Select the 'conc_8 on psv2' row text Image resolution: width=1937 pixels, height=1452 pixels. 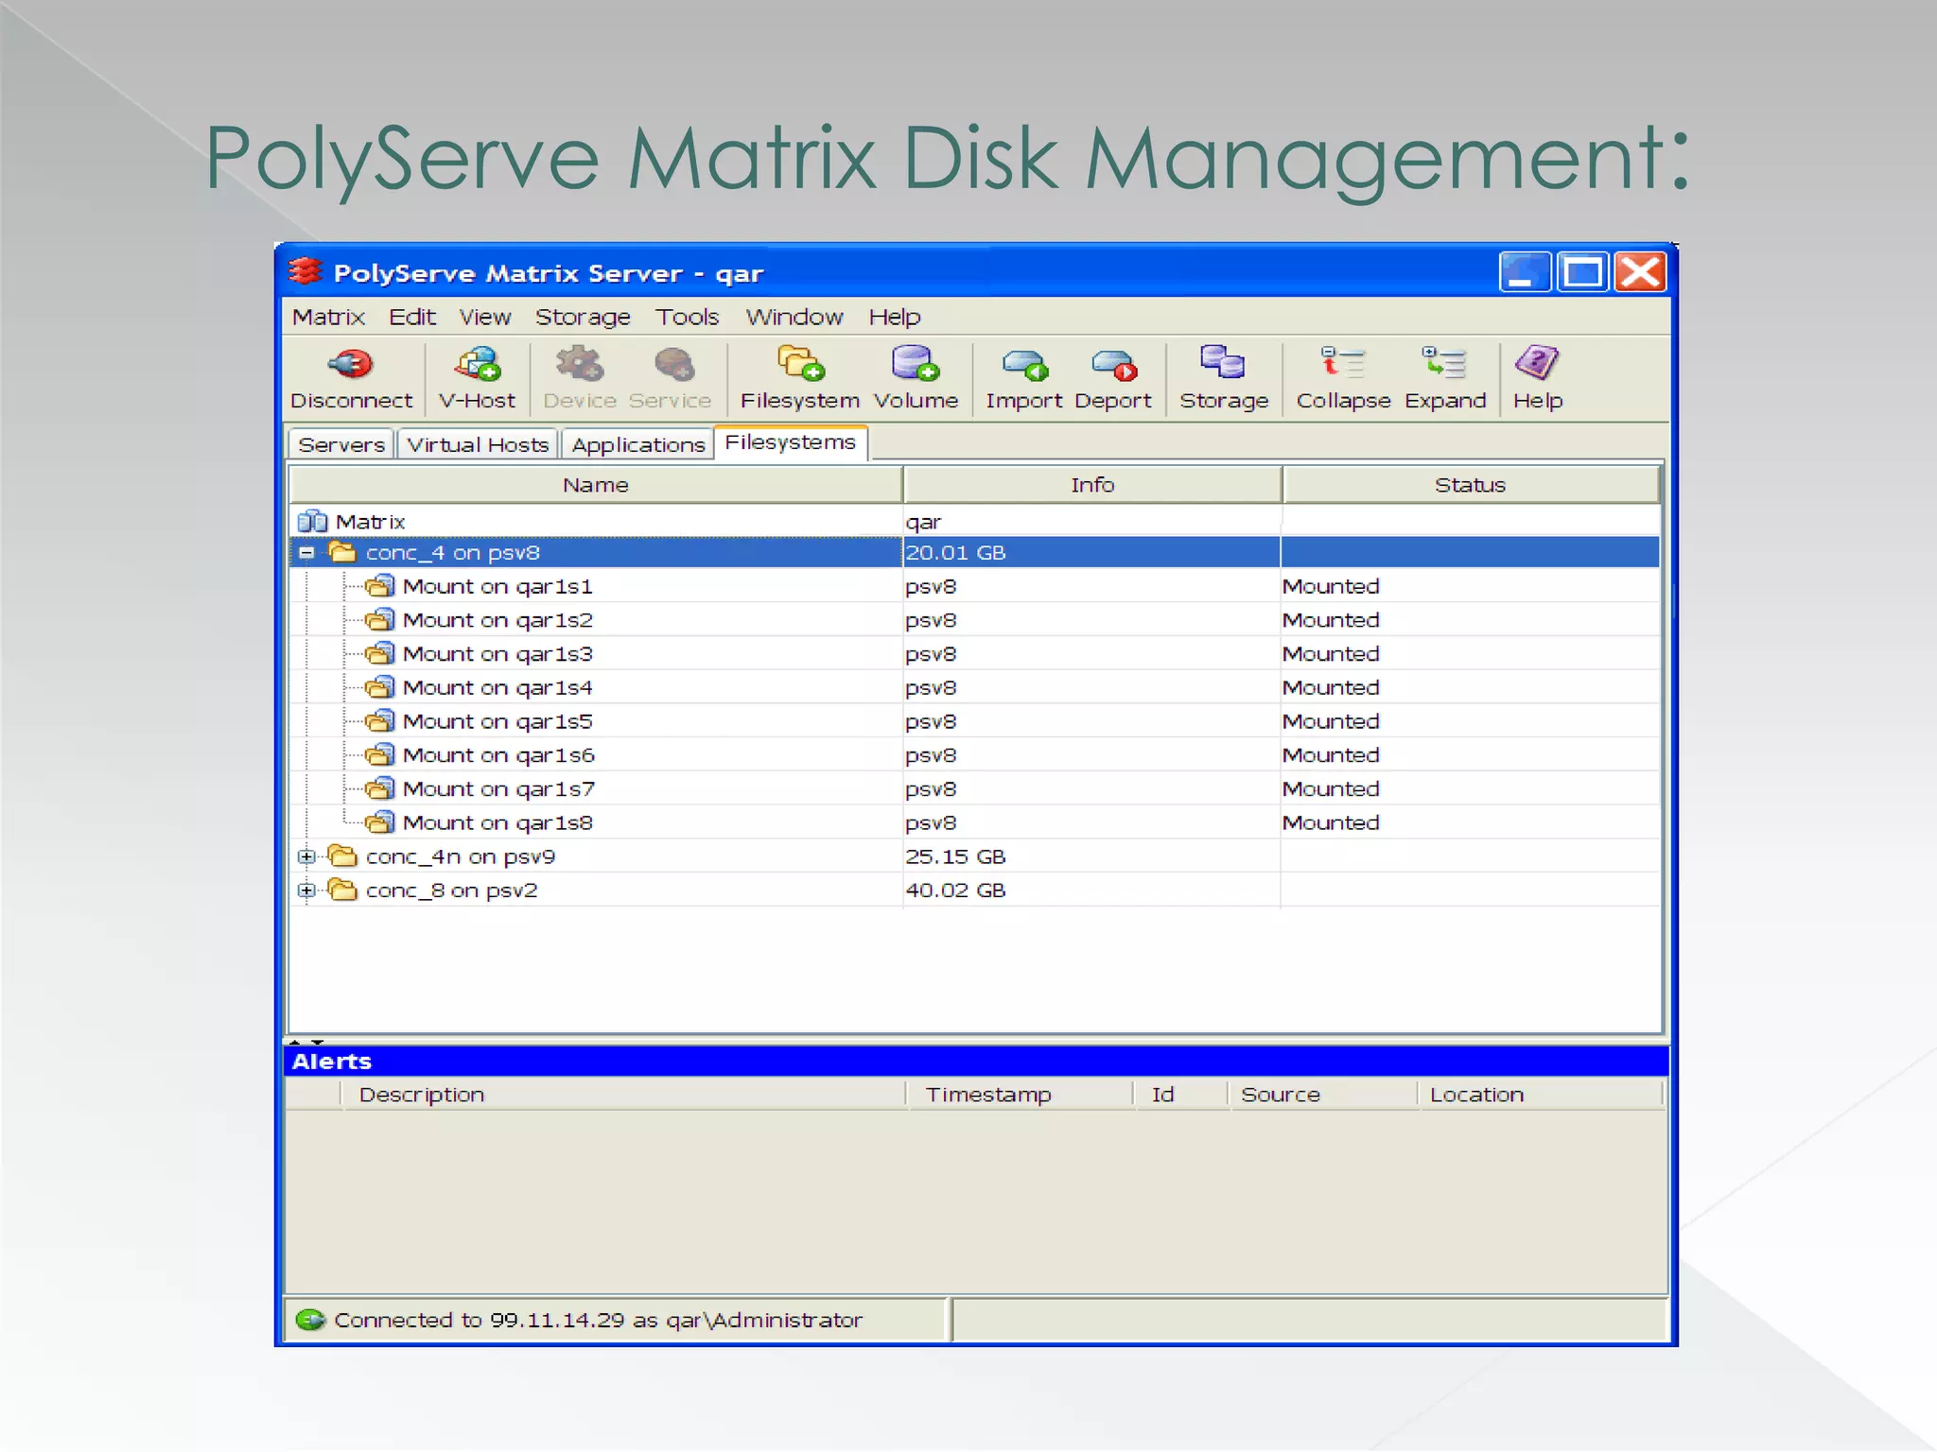tap(452, 890)
